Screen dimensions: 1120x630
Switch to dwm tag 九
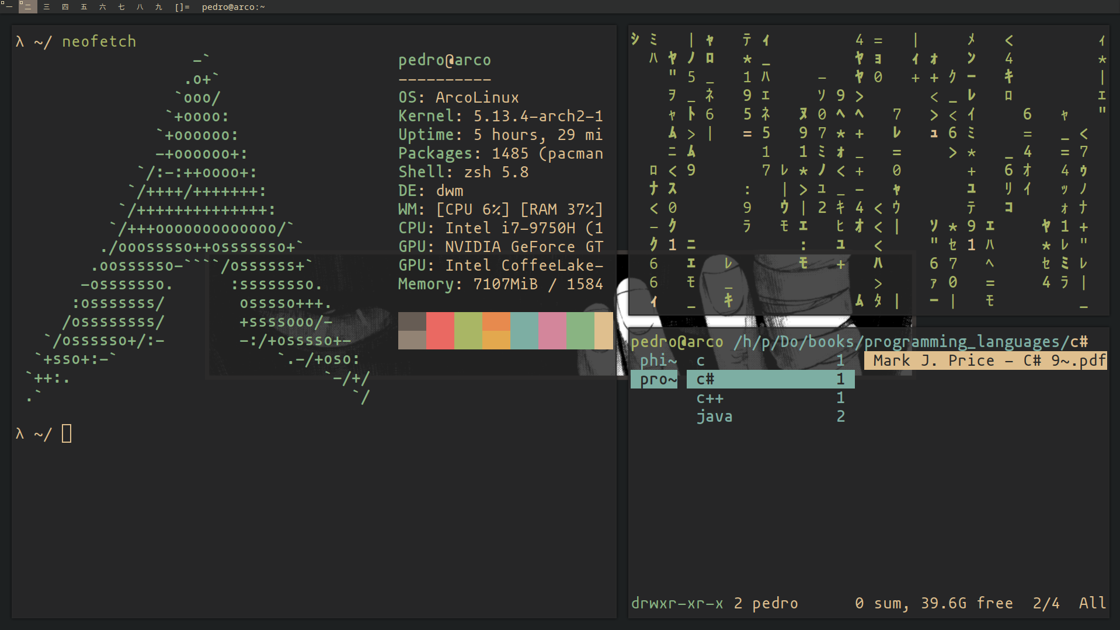158,7
